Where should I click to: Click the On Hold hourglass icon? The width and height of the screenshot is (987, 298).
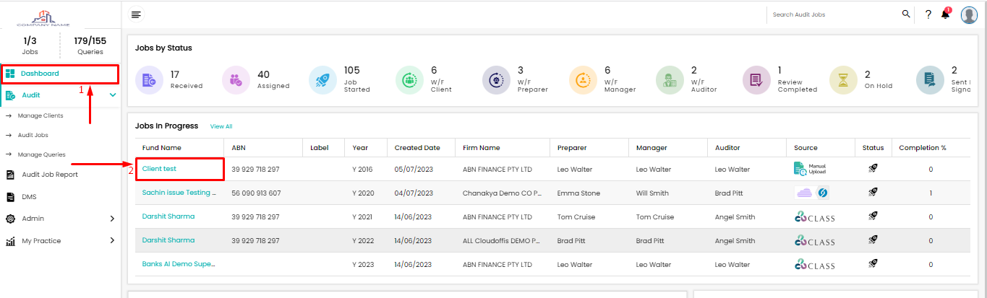click(x=844, y=79)
